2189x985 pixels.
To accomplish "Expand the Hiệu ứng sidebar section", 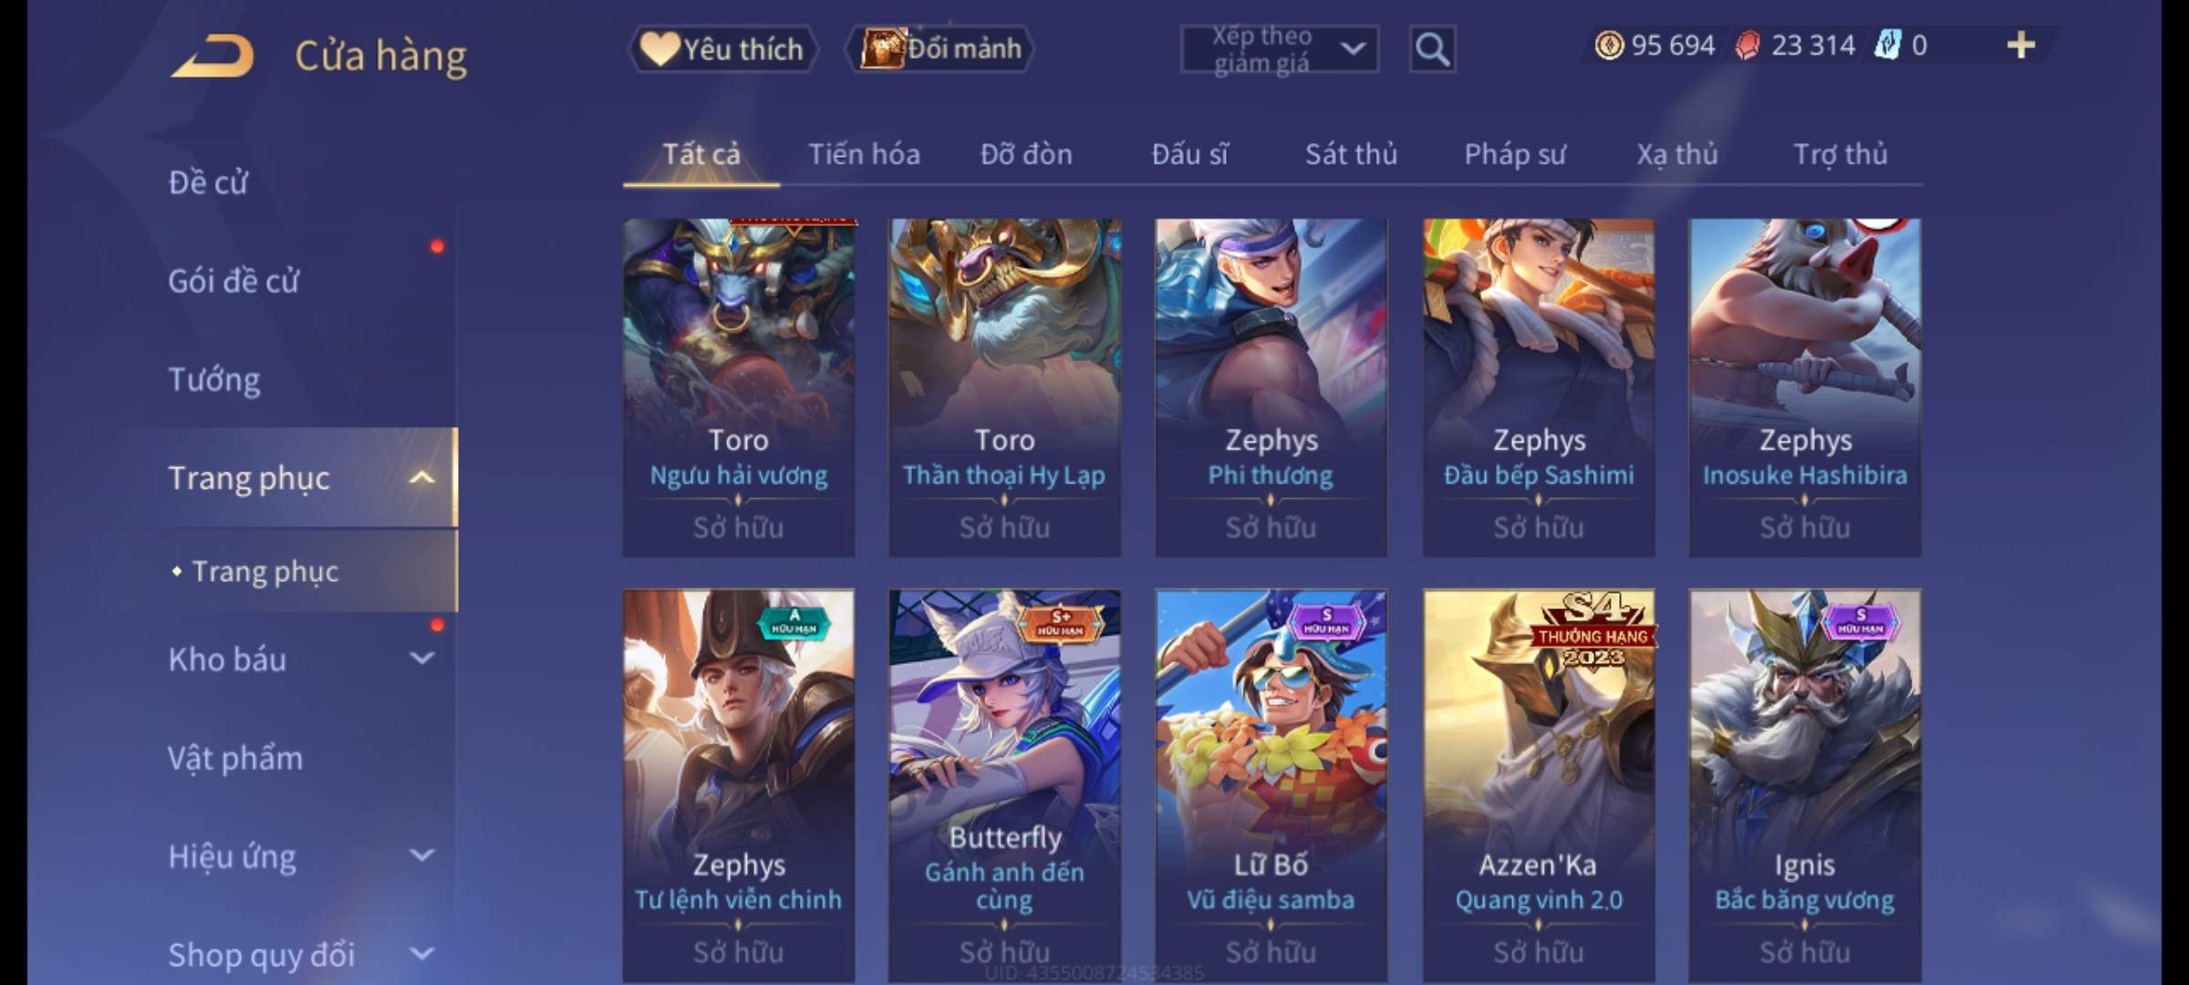I will [x=421, y=855].
